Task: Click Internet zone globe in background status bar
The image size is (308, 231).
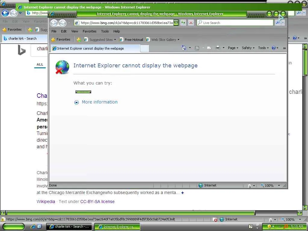Action: click(222, 219)
